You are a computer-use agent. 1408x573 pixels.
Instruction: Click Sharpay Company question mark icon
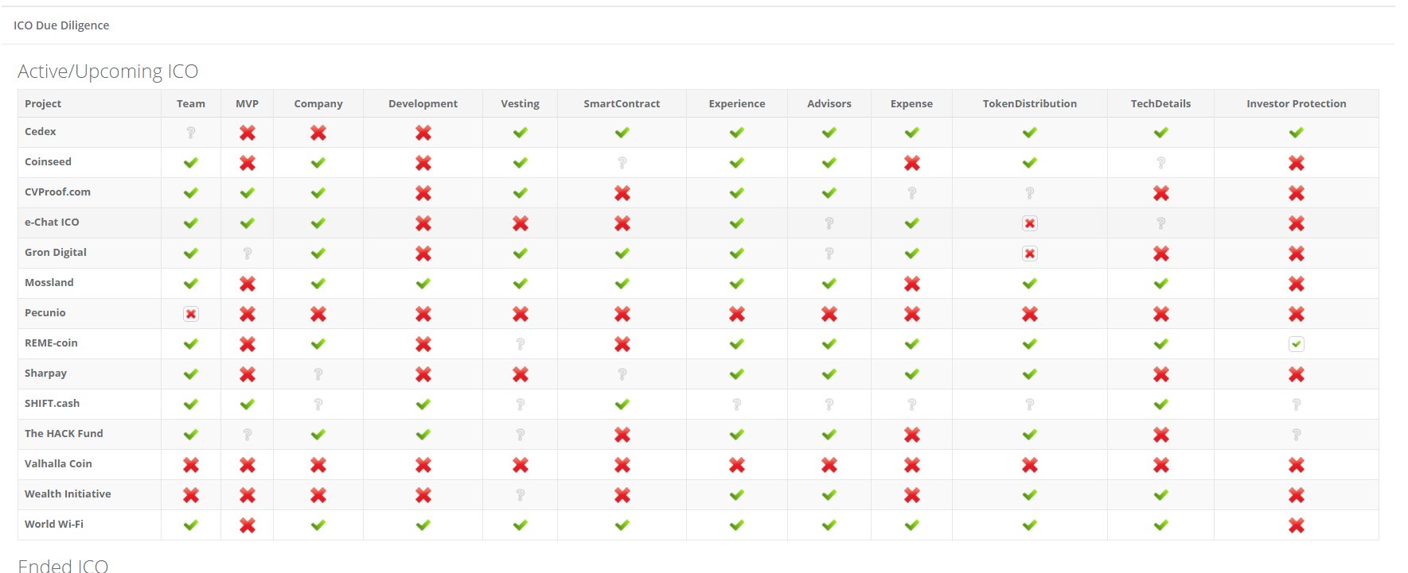[318, 374]
